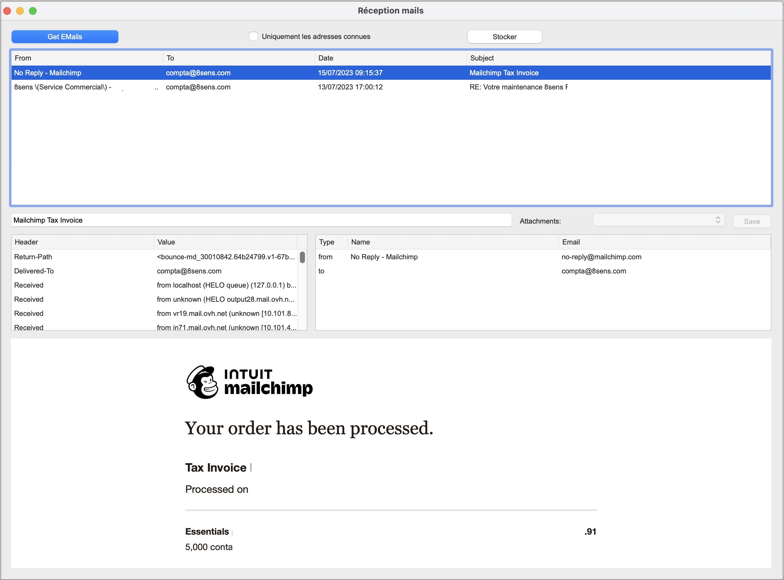
Task: Toggle Uniquement les adresses connues checkbox
Action: [254, 36]
